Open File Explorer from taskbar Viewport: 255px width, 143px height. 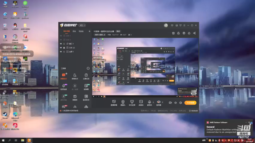tap(23, 140)
